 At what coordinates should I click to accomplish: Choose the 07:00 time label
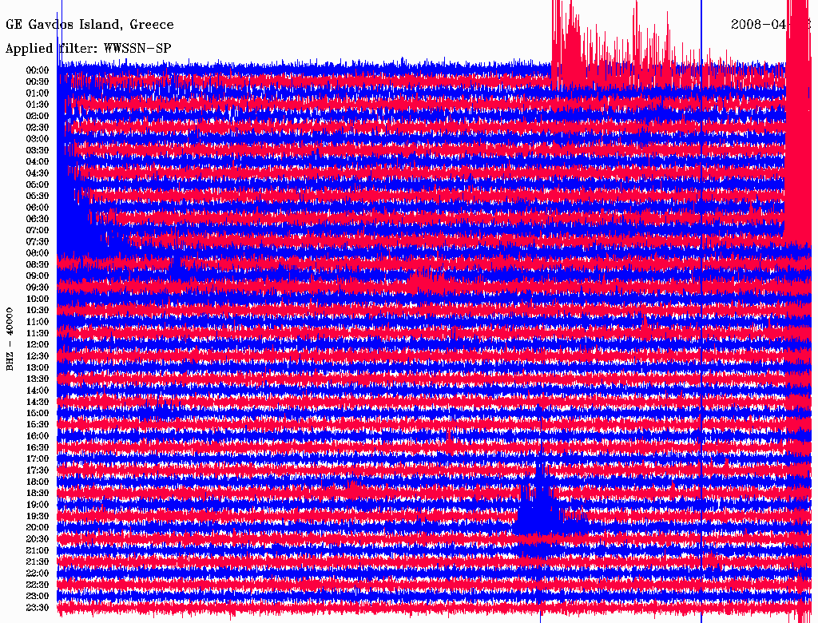[x=37, y=230]
